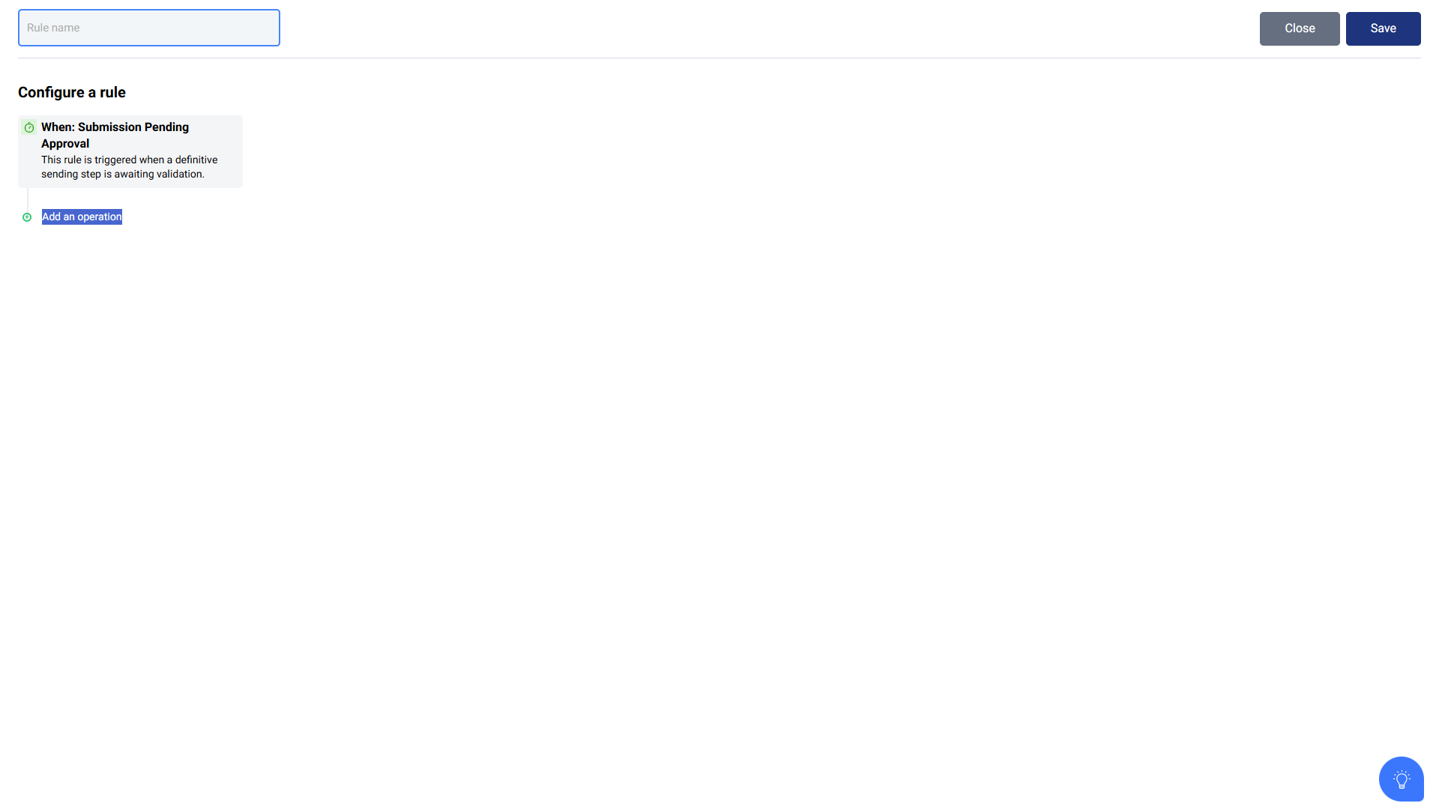Click the When: Submission Pending Approval title

click(115, 135)
